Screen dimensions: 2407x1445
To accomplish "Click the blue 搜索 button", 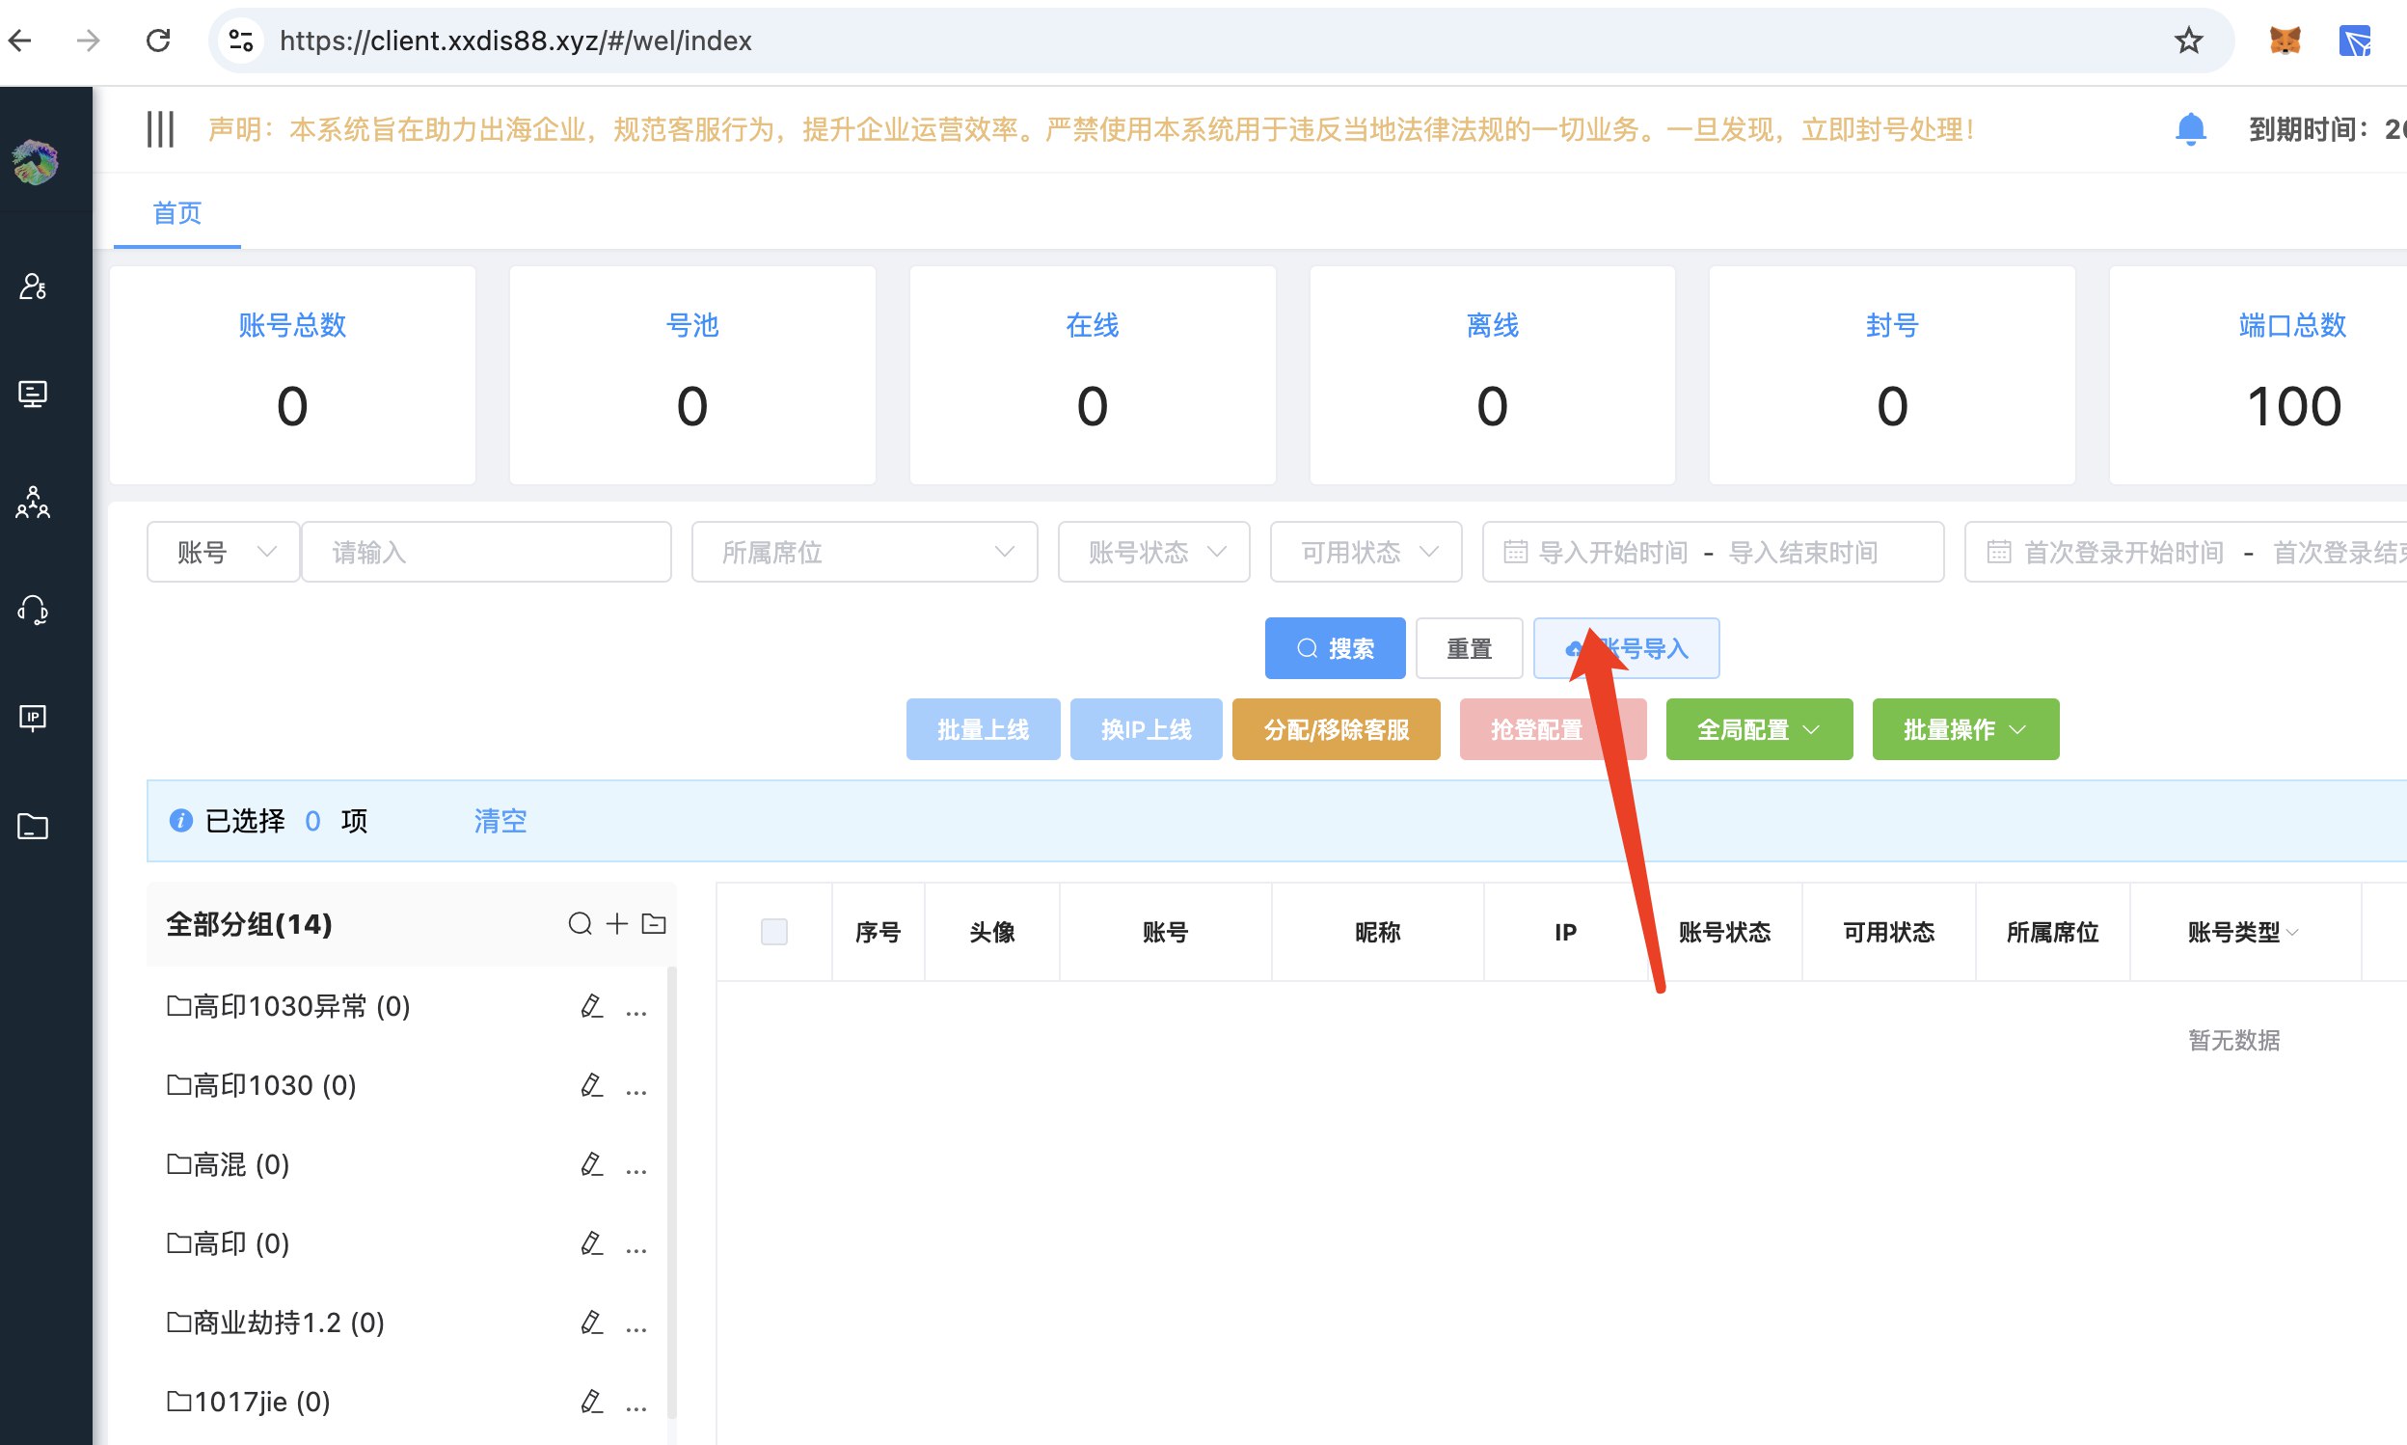I will (x=1335, y=648).
